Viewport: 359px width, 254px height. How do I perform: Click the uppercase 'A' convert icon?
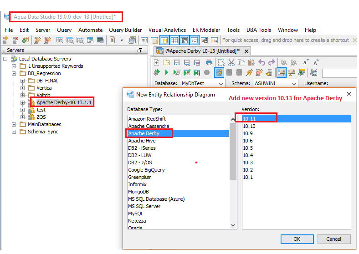[x=316, y=62]
